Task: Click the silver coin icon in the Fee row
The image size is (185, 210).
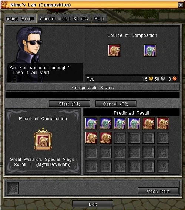Action: pyautogui.click(x=163, y=78)
